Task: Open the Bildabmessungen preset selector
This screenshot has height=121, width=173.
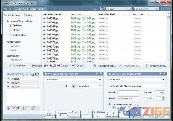Action: click(18, 74)
